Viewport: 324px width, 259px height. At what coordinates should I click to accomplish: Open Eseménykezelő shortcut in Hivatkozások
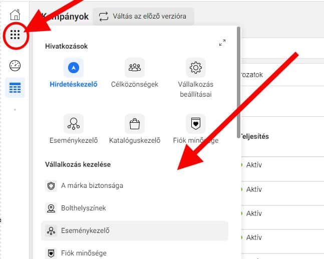tap(74, 123)
